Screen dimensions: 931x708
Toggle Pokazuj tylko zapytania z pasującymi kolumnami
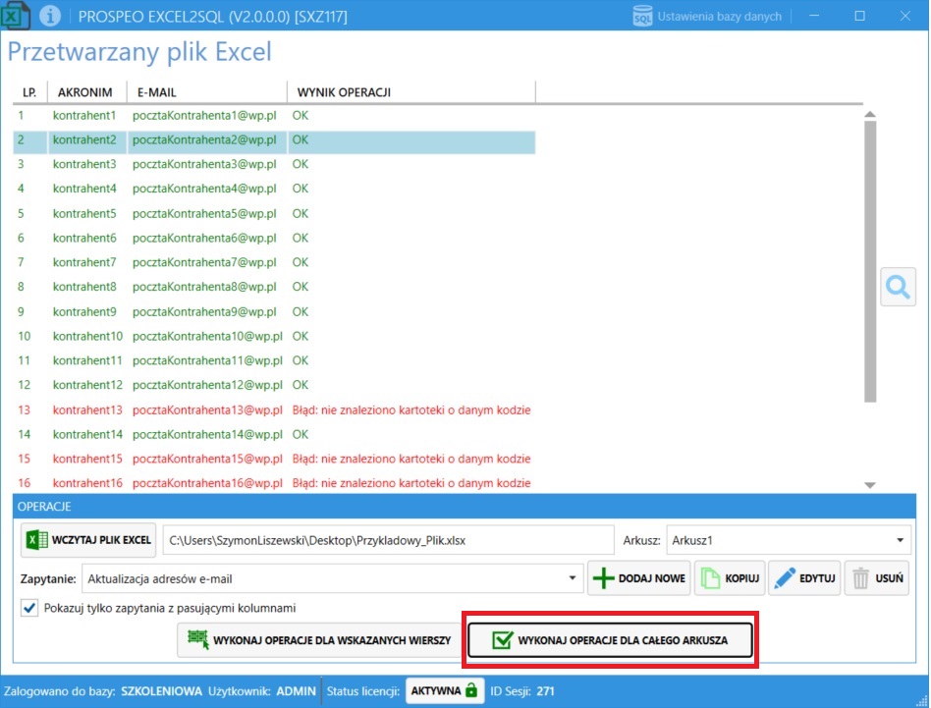click(x=29, y=608)
